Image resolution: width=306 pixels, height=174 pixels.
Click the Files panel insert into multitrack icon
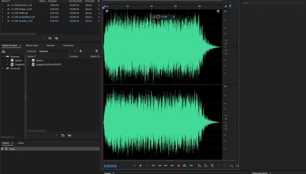point(50,38)
